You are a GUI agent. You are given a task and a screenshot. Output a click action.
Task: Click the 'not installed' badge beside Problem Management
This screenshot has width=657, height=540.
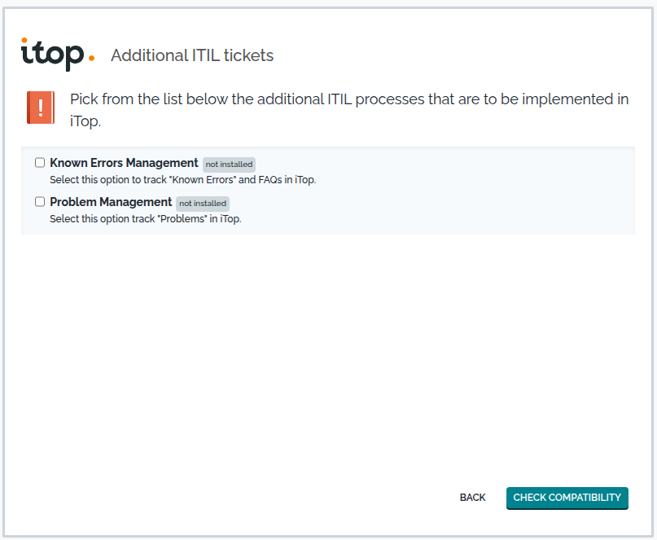pyautogui.click(x=203, y=204)
